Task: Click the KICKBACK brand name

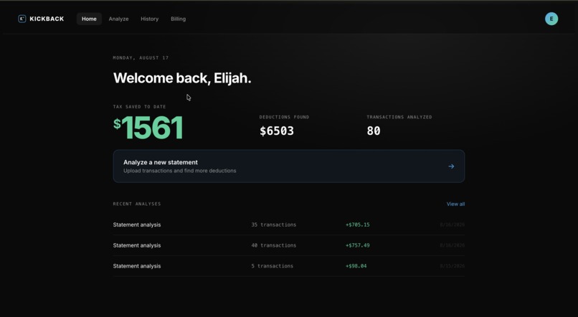Action: (x=47, y=19)
